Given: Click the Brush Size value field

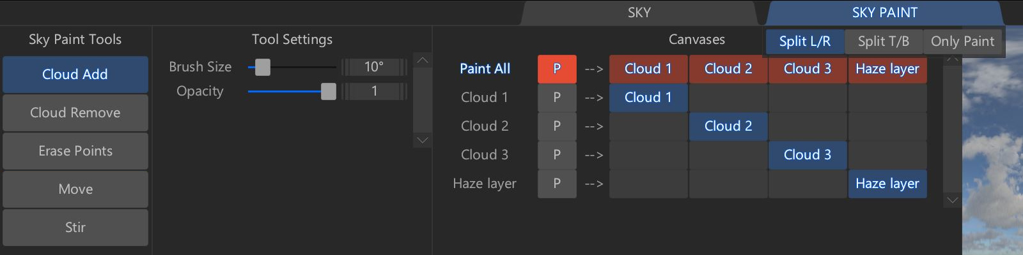Looking at the screenshot, I should pos(374,67).
